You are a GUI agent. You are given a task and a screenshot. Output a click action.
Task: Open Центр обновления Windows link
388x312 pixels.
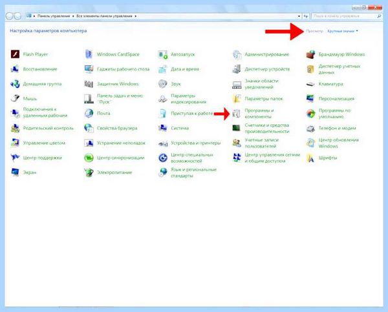[338, 143]
